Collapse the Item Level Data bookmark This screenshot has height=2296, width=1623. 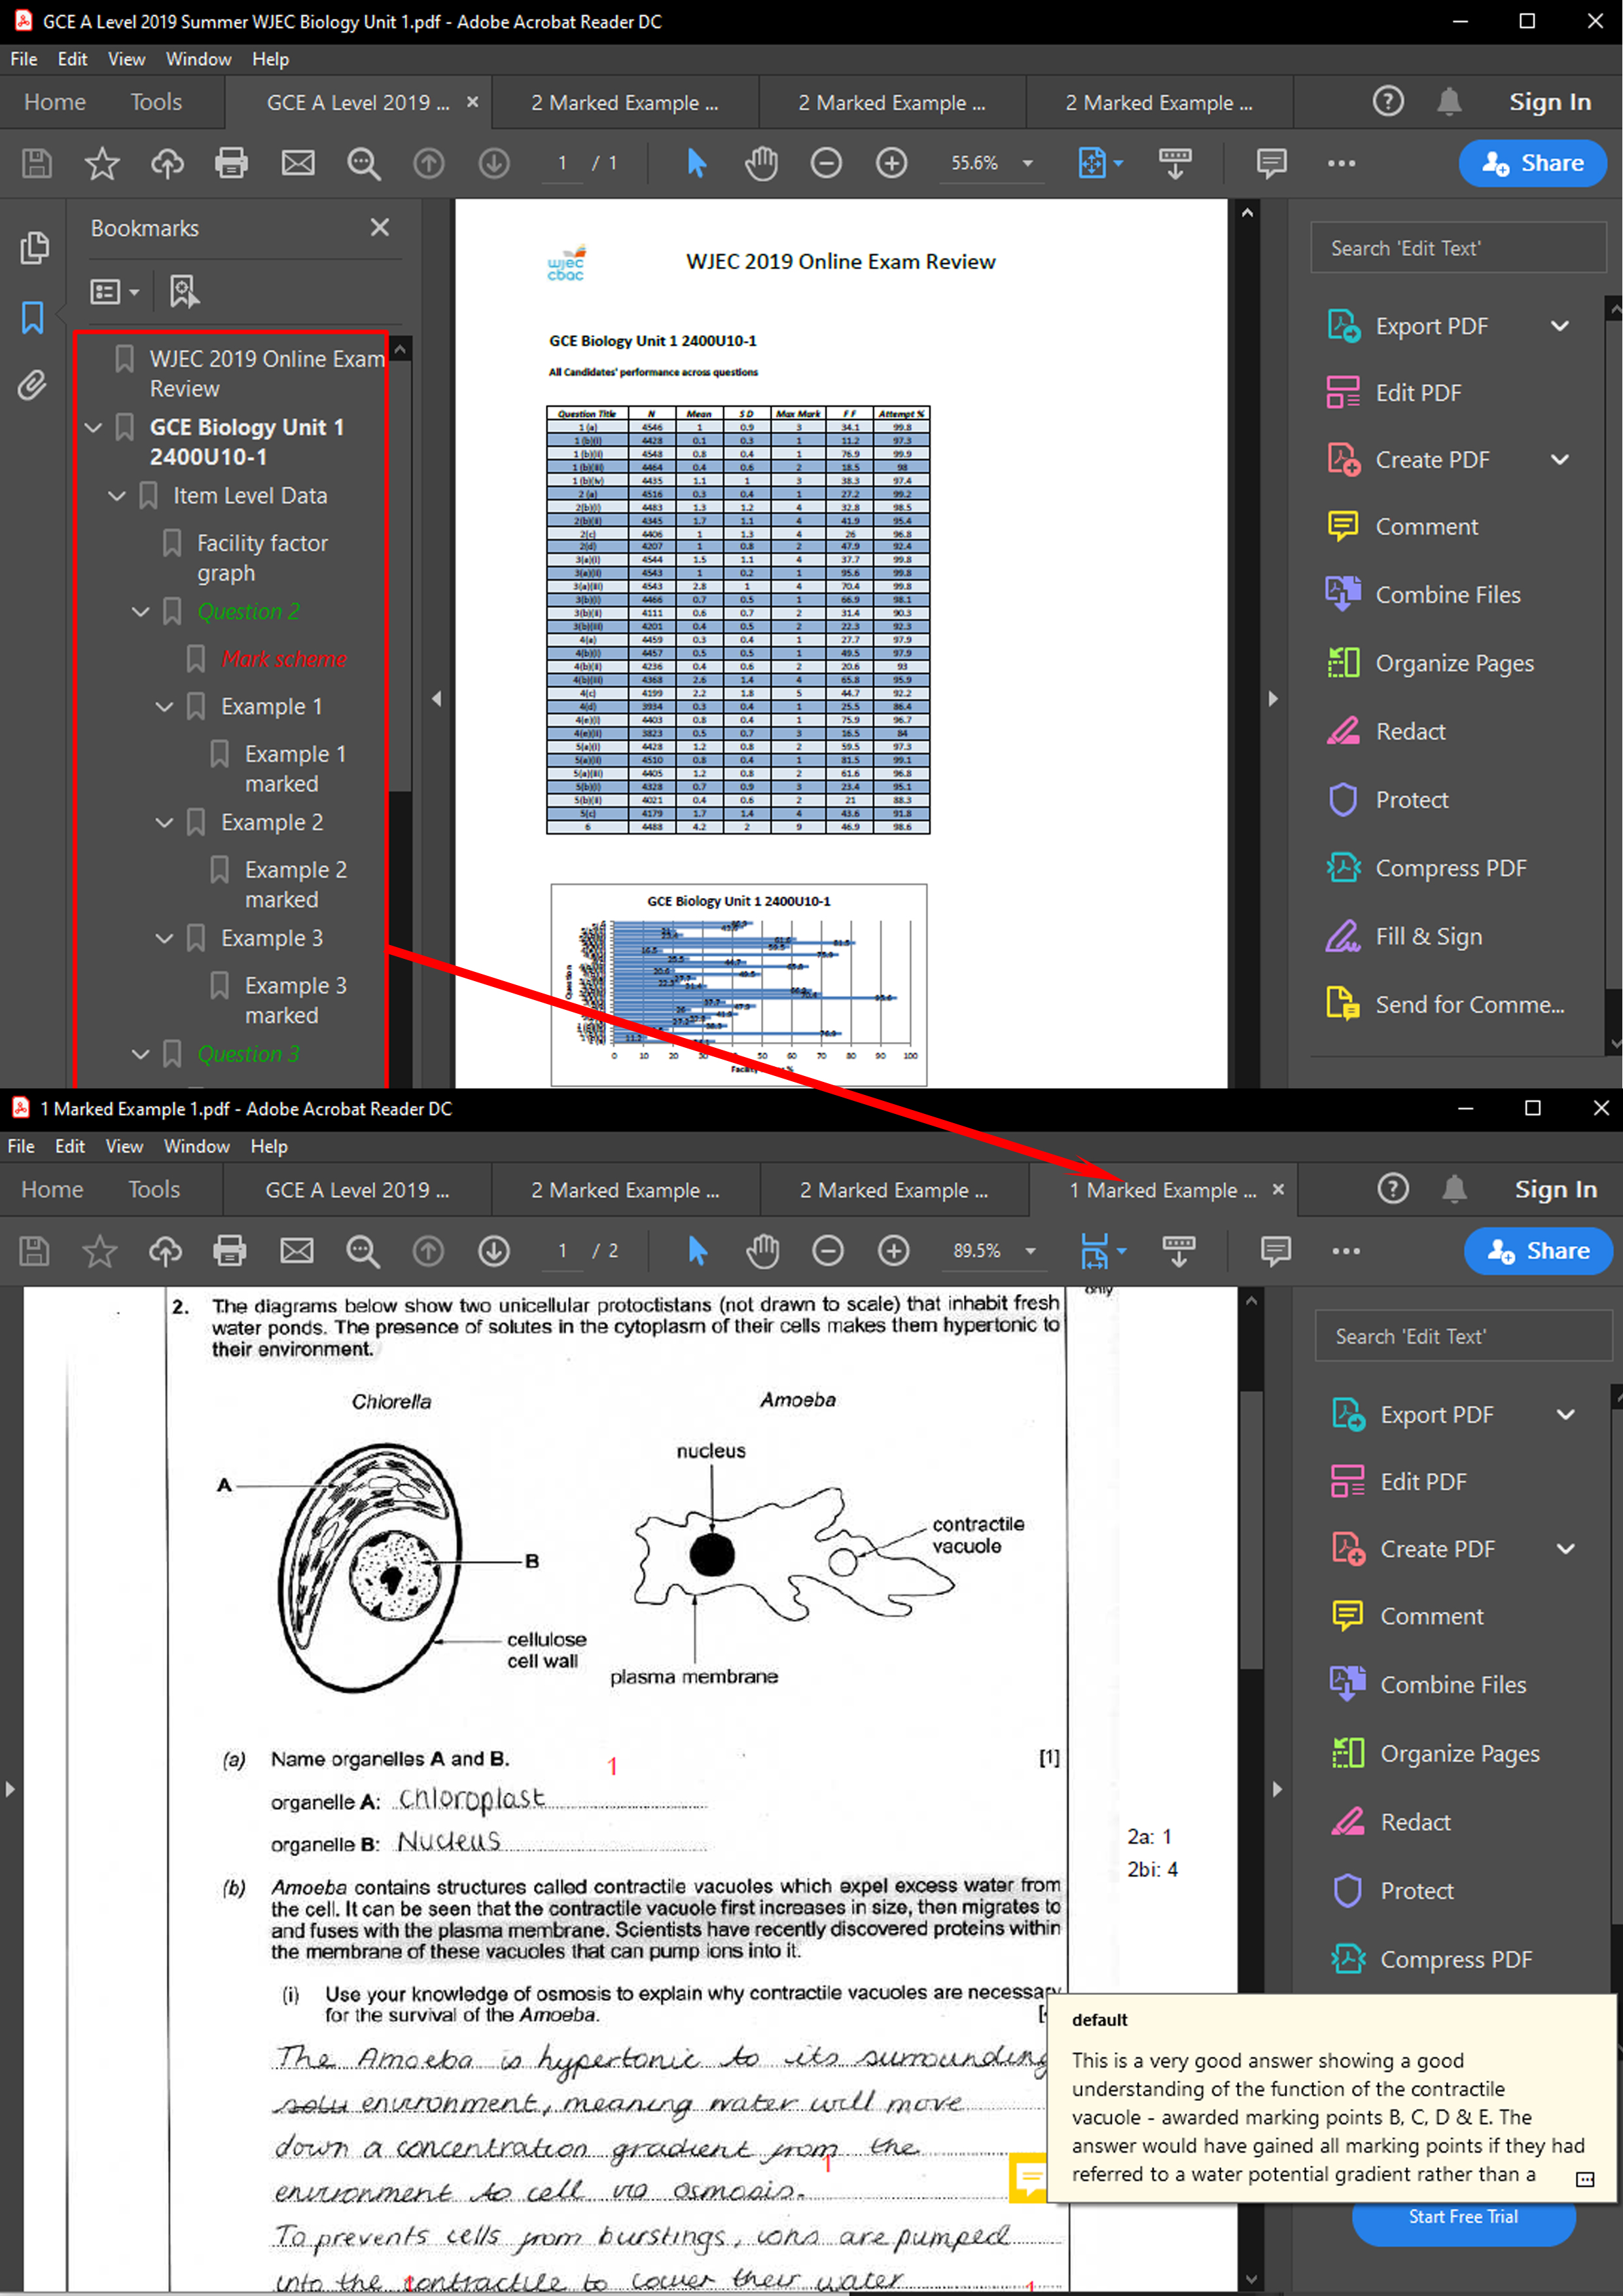(117, 496)
